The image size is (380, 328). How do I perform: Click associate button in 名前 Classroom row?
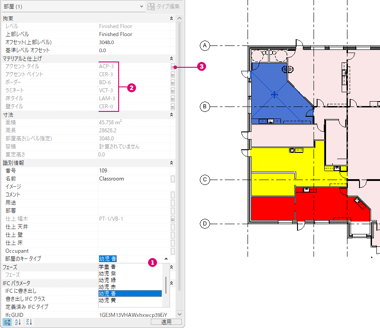(173, 179)
